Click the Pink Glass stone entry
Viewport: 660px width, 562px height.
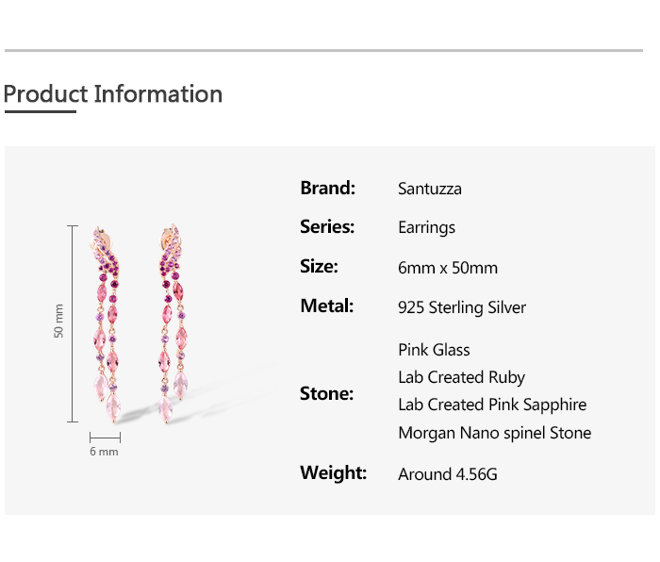pos(434,350)
